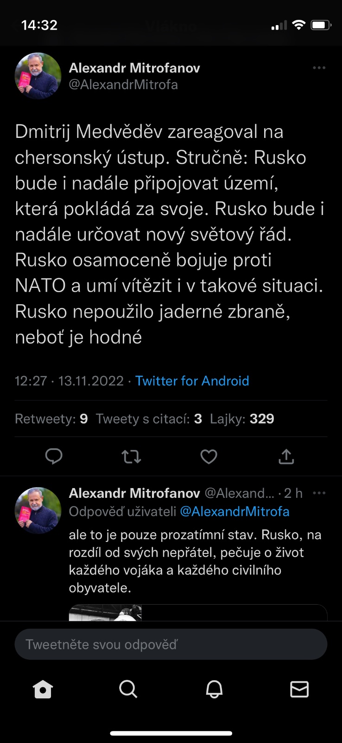Open the 'Twitter for Android' source link
This screenshot has width=342, height=743.
tap(192, 381)
